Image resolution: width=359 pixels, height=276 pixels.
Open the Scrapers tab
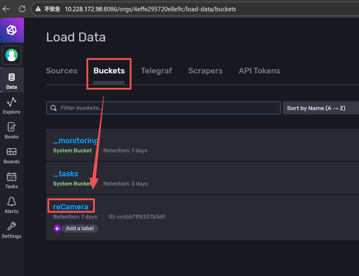pyautogui.click(x=205, y=71)
